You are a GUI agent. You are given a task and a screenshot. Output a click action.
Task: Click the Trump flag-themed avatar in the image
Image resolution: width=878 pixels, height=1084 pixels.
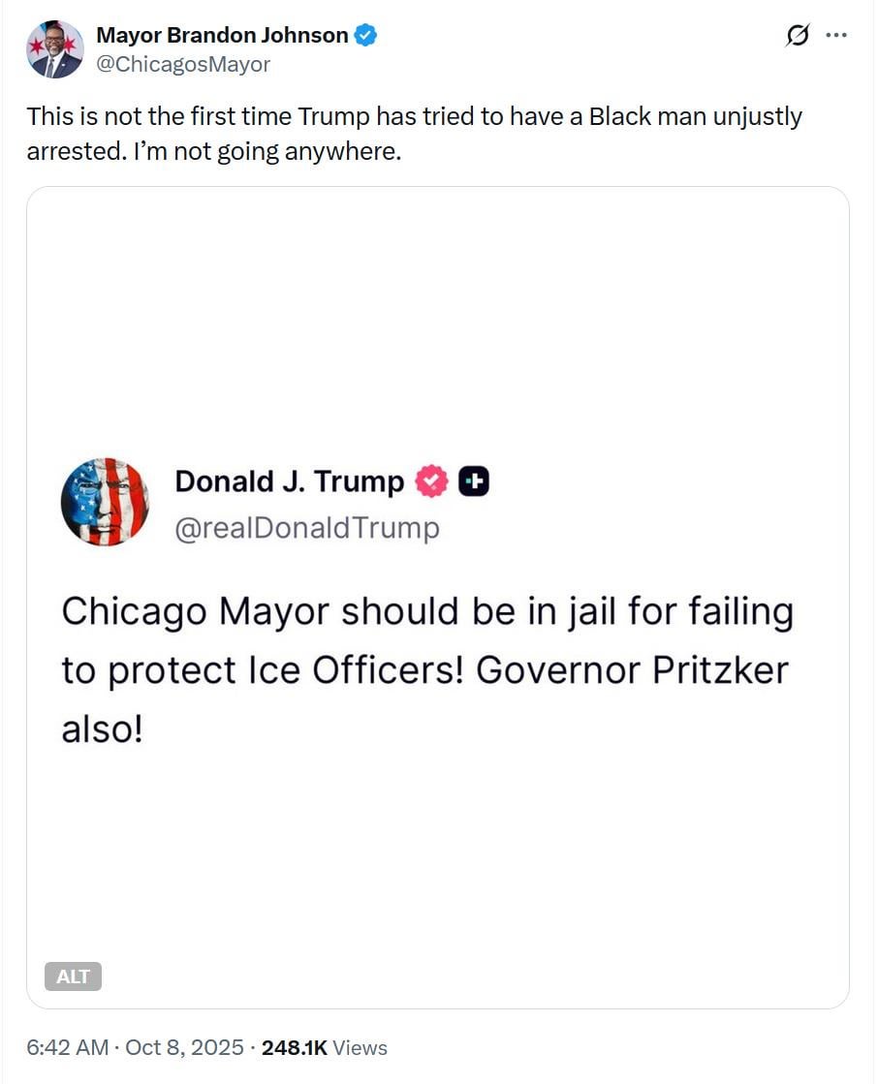(x=105, y=502)
